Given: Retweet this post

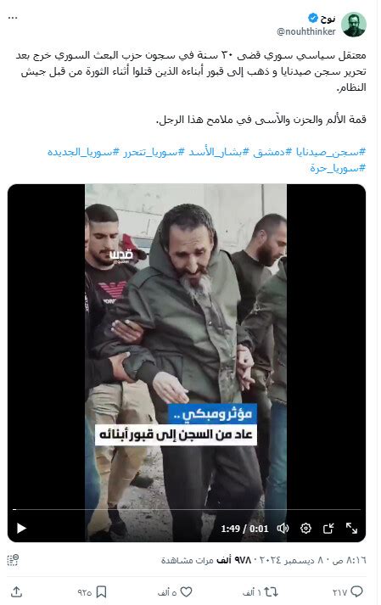Looking at the screenshot, I should point(271,592).
